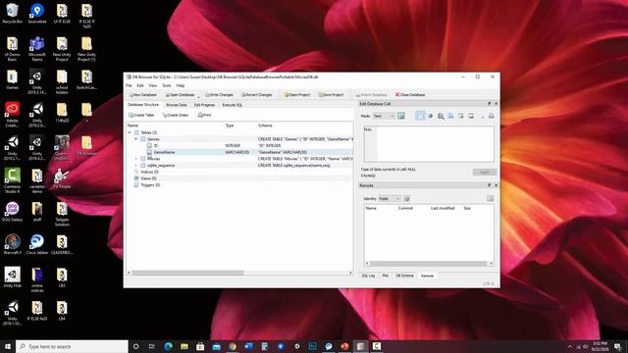
Task: Open the Help menu
Action: [x=181, y=85]
